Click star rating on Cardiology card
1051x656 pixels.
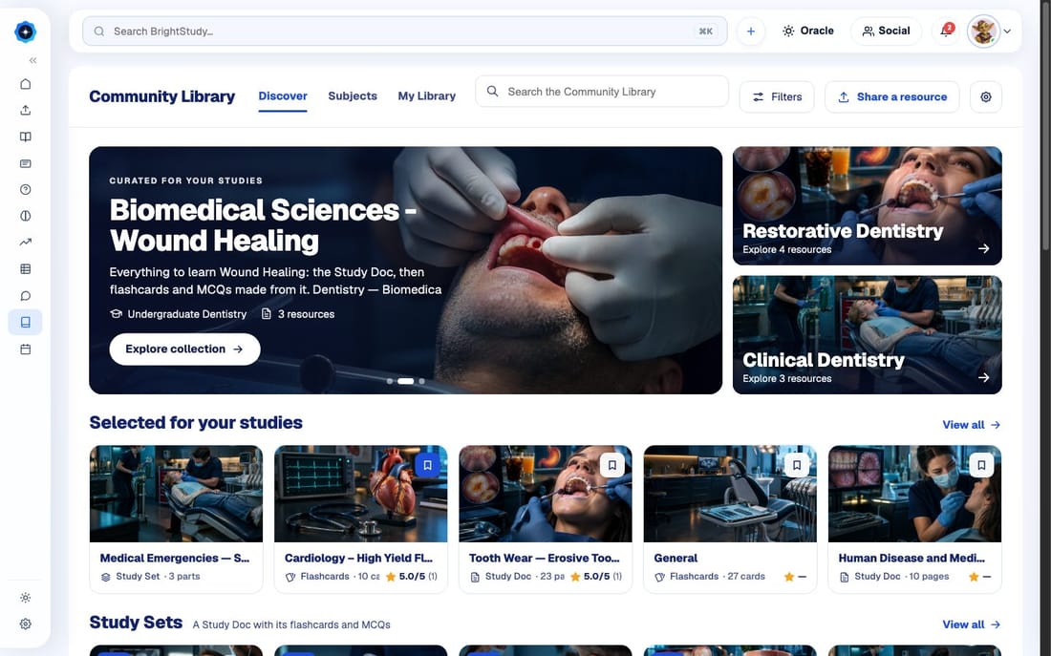(411, 576)
